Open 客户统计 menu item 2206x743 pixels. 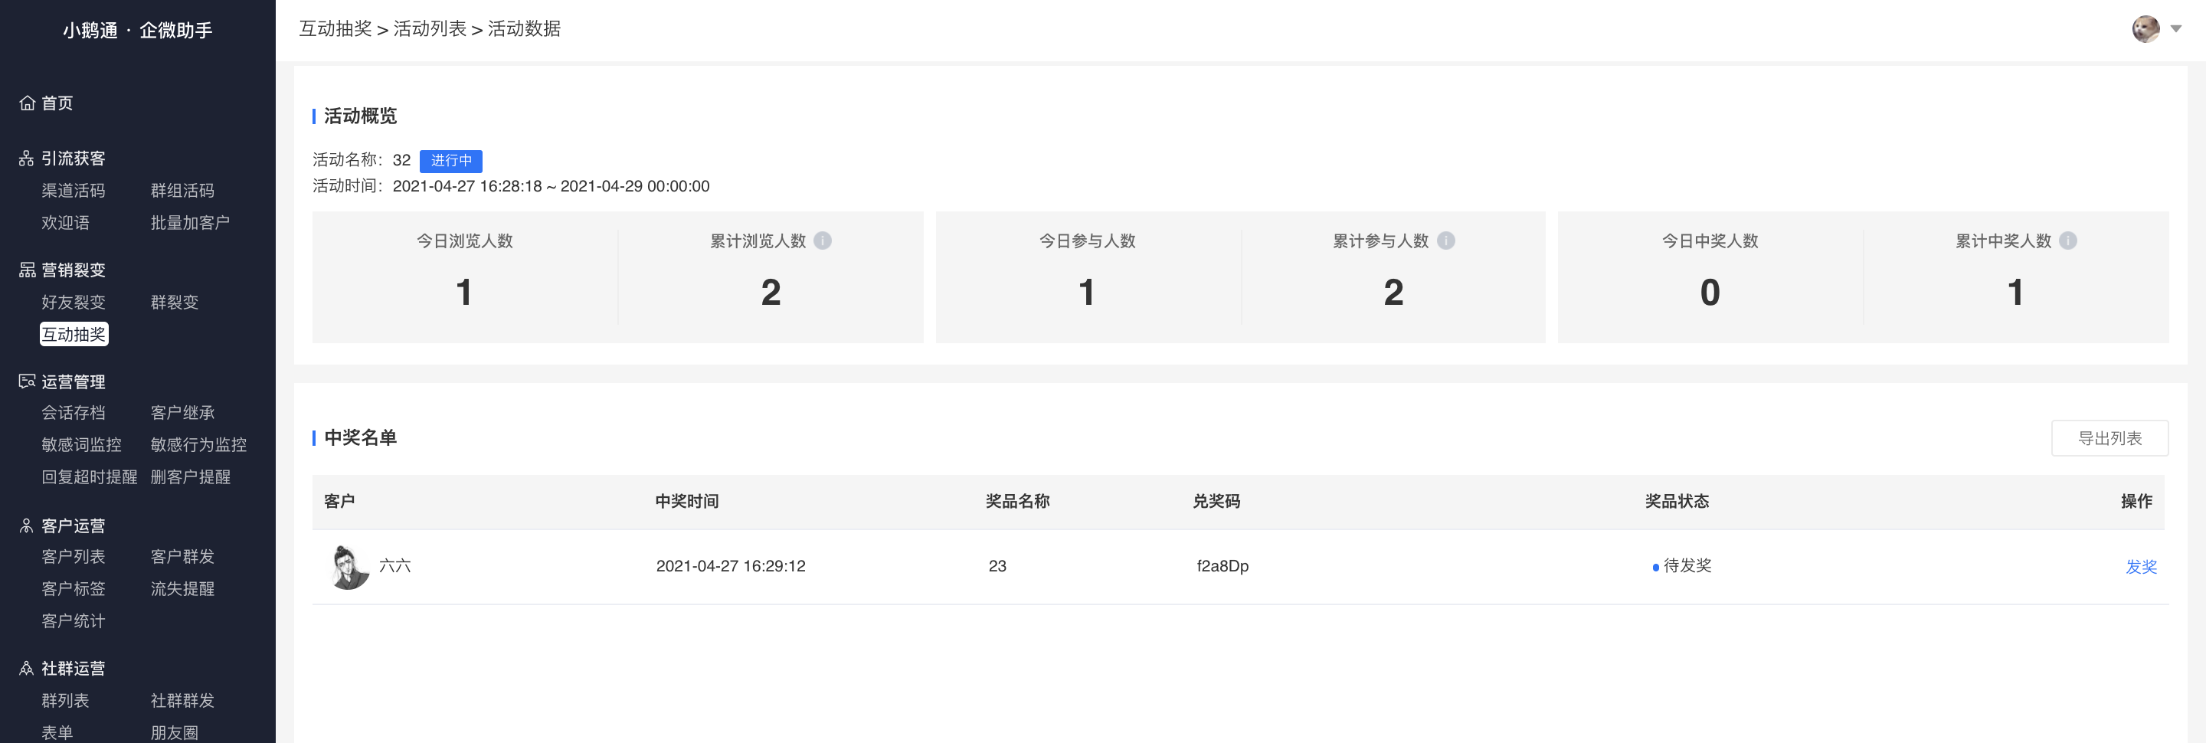[74, 620]
